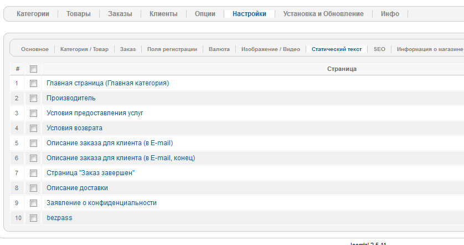The width and height of the screenshot is (464, 245).
Task: Edit Заявление о конфиденциальности page
Action: tap(101, 203)
